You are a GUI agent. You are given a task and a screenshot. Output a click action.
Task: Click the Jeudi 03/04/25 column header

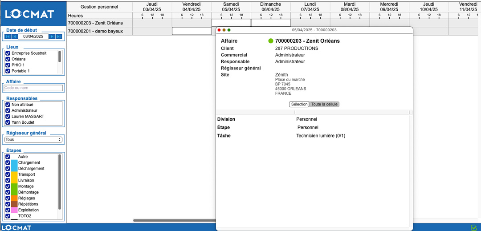pyautogui.click(x=152, y=7)
